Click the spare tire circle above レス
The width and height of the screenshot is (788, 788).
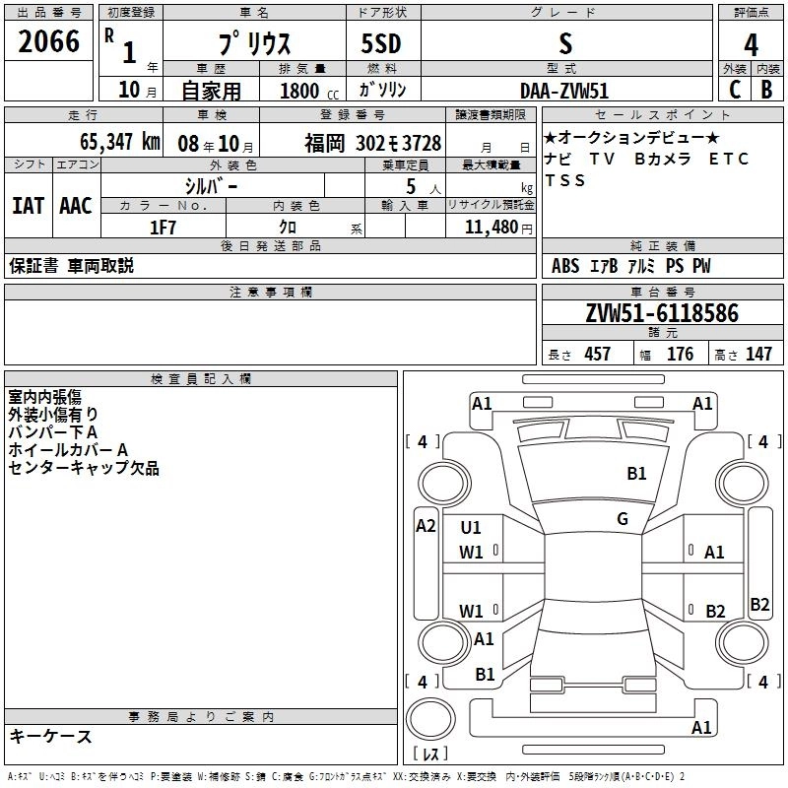[430, 719]
